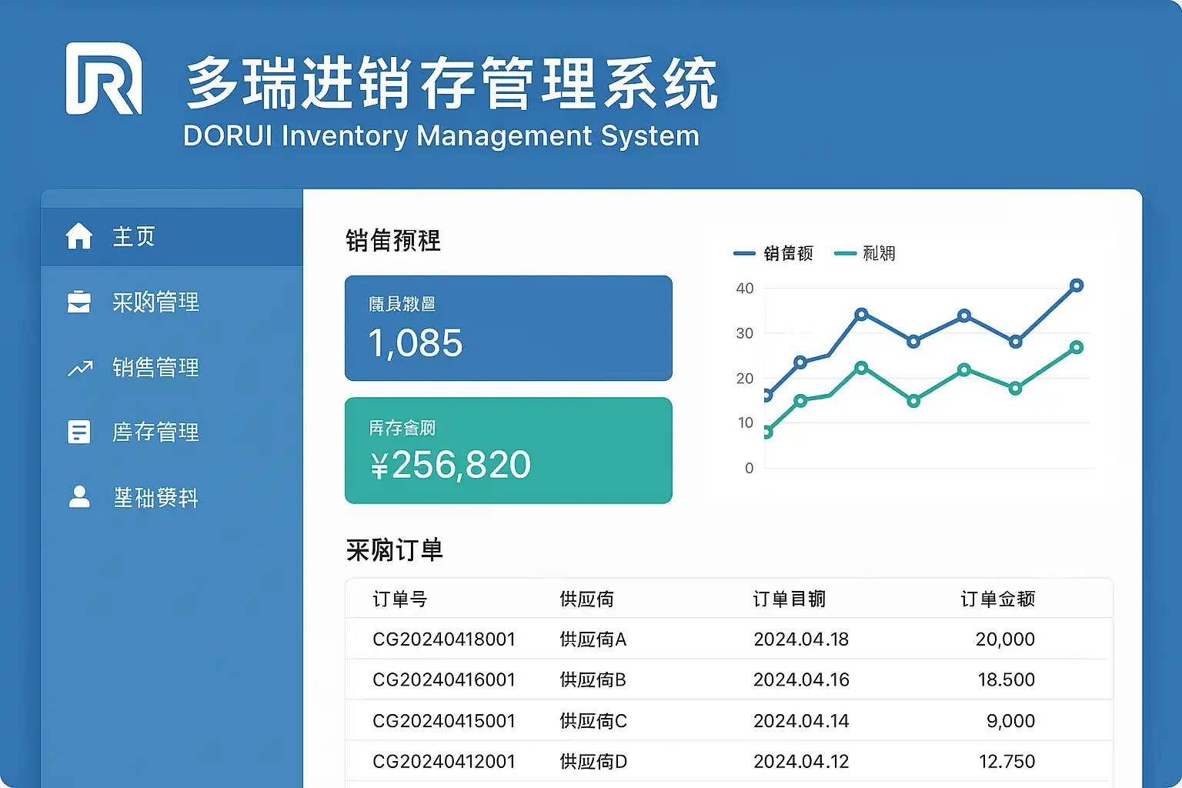
Task: Toggle the blue sales series in chart legend
Action: (773, 253)
